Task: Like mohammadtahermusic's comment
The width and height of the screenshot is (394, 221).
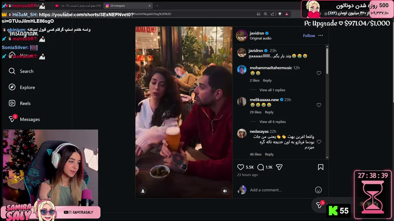Action: coord(319,73)
